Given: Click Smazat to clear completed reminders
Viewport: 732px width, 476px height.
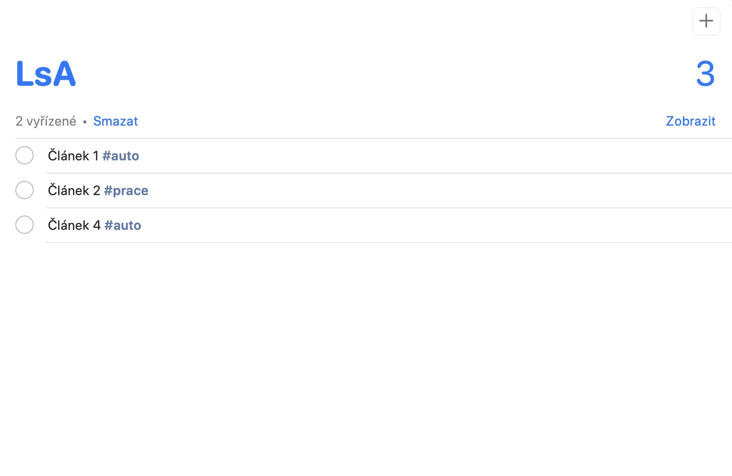Looking at the screenshot, I should pos(115,121).
